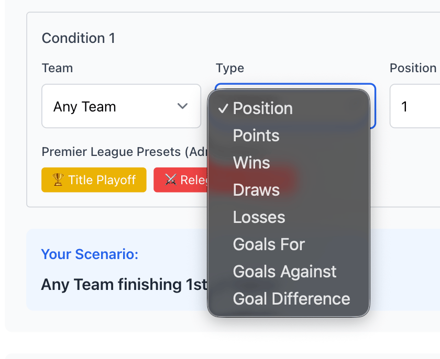Image resolution: width=440 pixels, height=359 pixels.
Task: Click the chevron arrow in the Team selector
Action: pos(182,106)
